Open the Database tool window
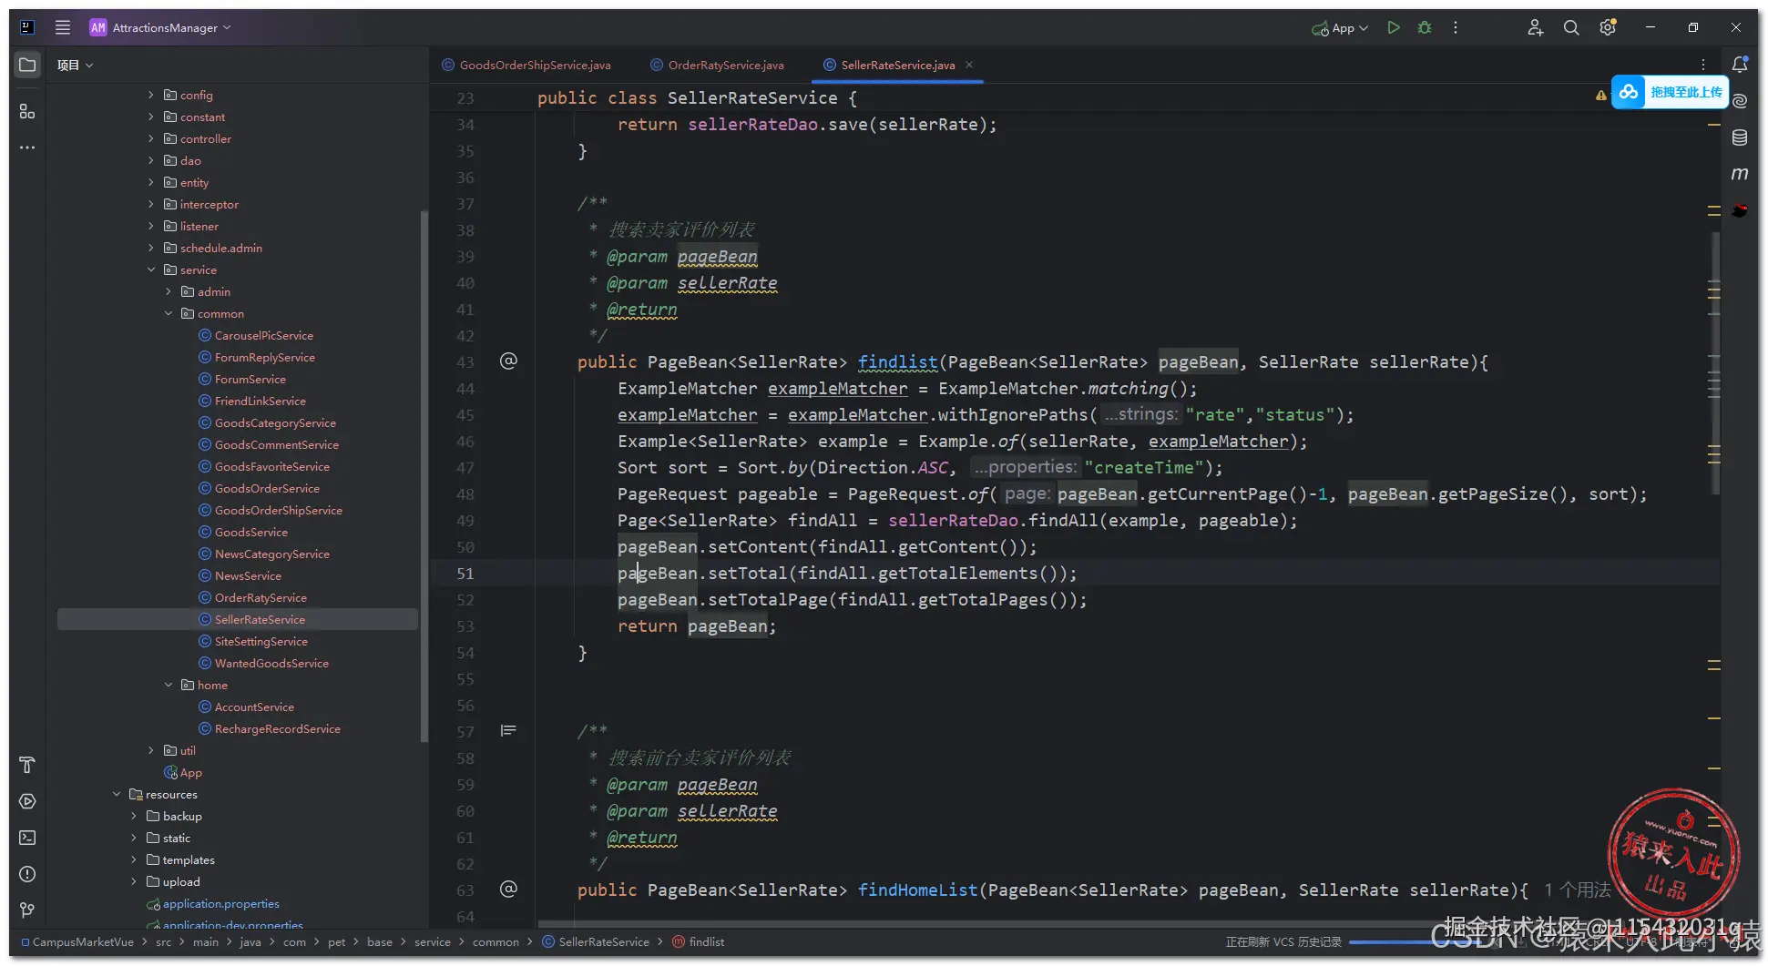The image size is (1768, 966). (1740, 137)
